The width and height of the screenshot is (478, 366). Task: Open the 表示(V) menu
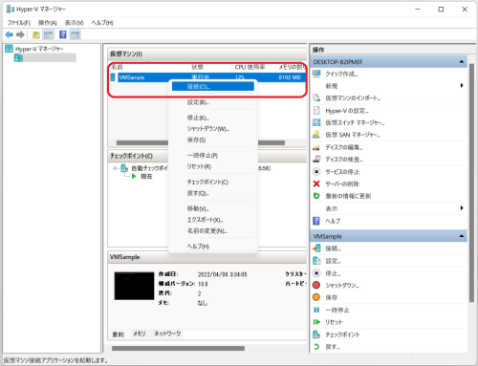74,23
